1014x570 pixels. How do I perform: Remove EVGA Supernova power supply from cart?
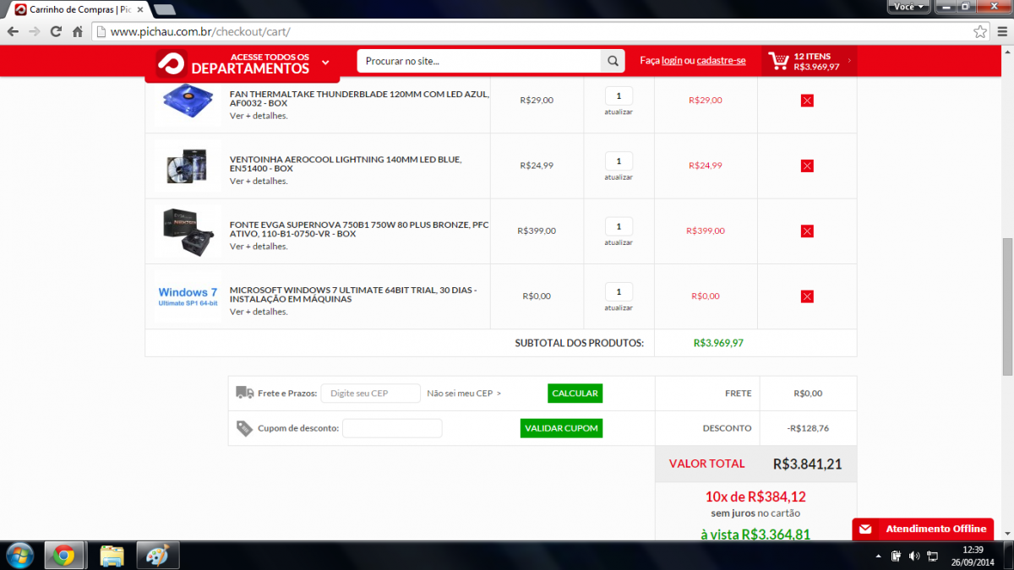click(x=807, y=231)
